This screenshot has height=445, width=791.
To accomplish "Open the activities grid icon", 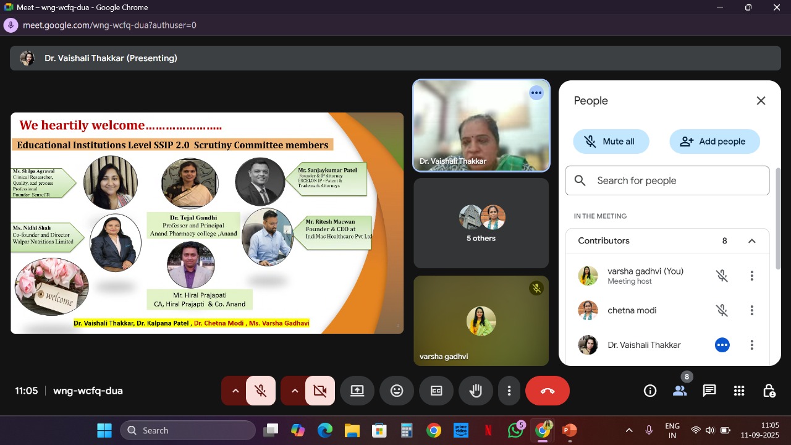I will coord(739,391).
